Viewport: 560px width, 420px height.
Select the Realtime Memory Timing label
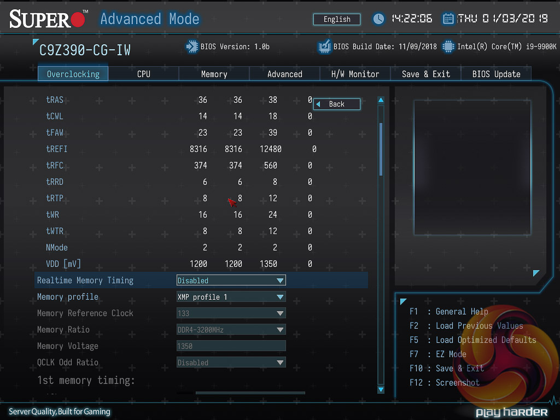point(85,281)
